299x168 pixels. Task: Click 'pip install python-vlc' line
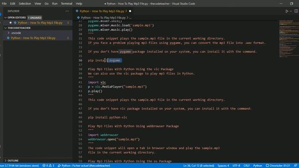(x=107, y=117)
